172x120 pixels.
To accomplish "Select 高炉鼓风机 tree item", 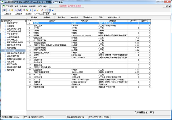I will (11, 48).
